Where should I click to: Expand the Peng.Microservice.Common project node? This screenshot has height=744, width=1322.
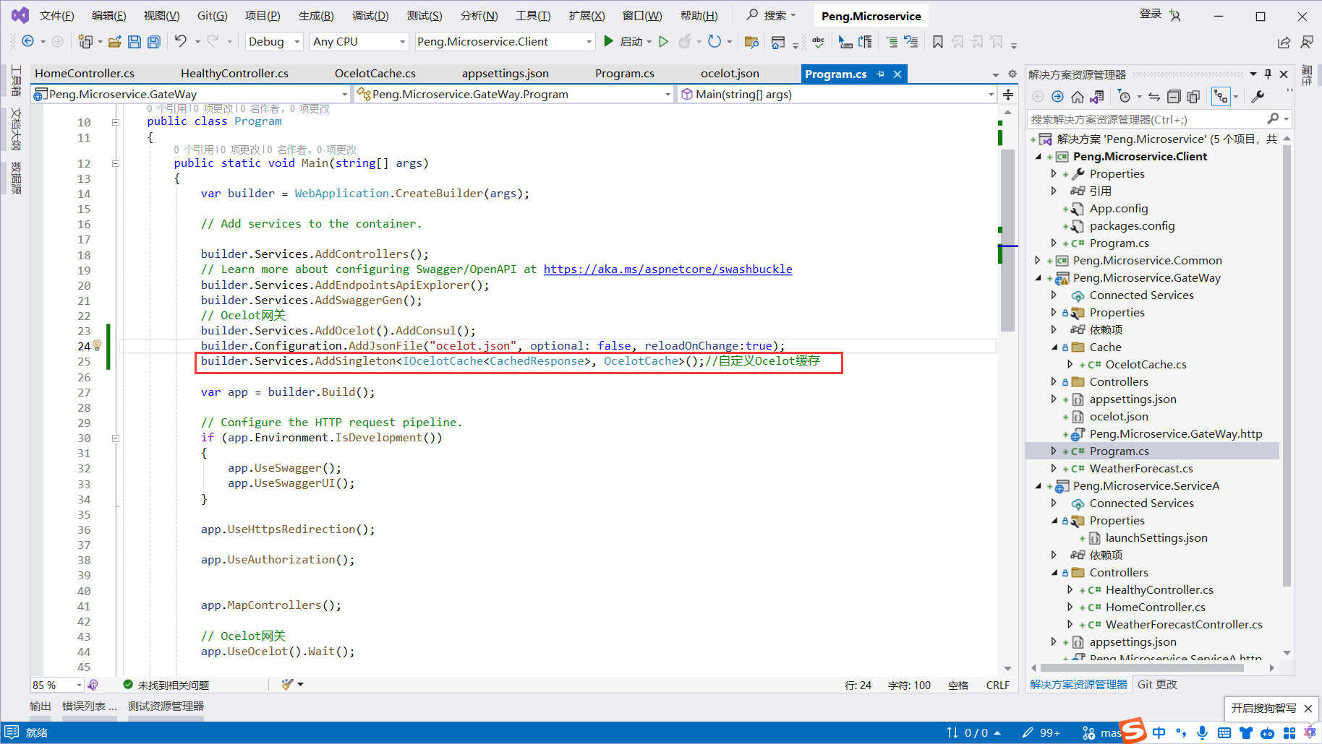[x=1038, y=261]
